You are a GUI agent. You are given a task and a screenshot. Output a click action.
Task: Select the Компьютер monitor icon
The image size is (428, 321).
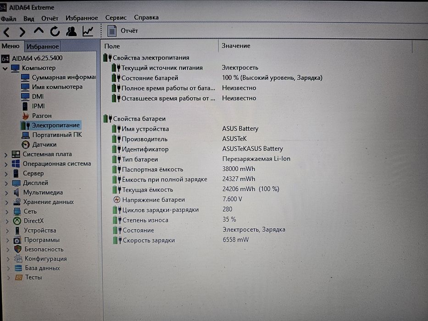pos(15,68)
